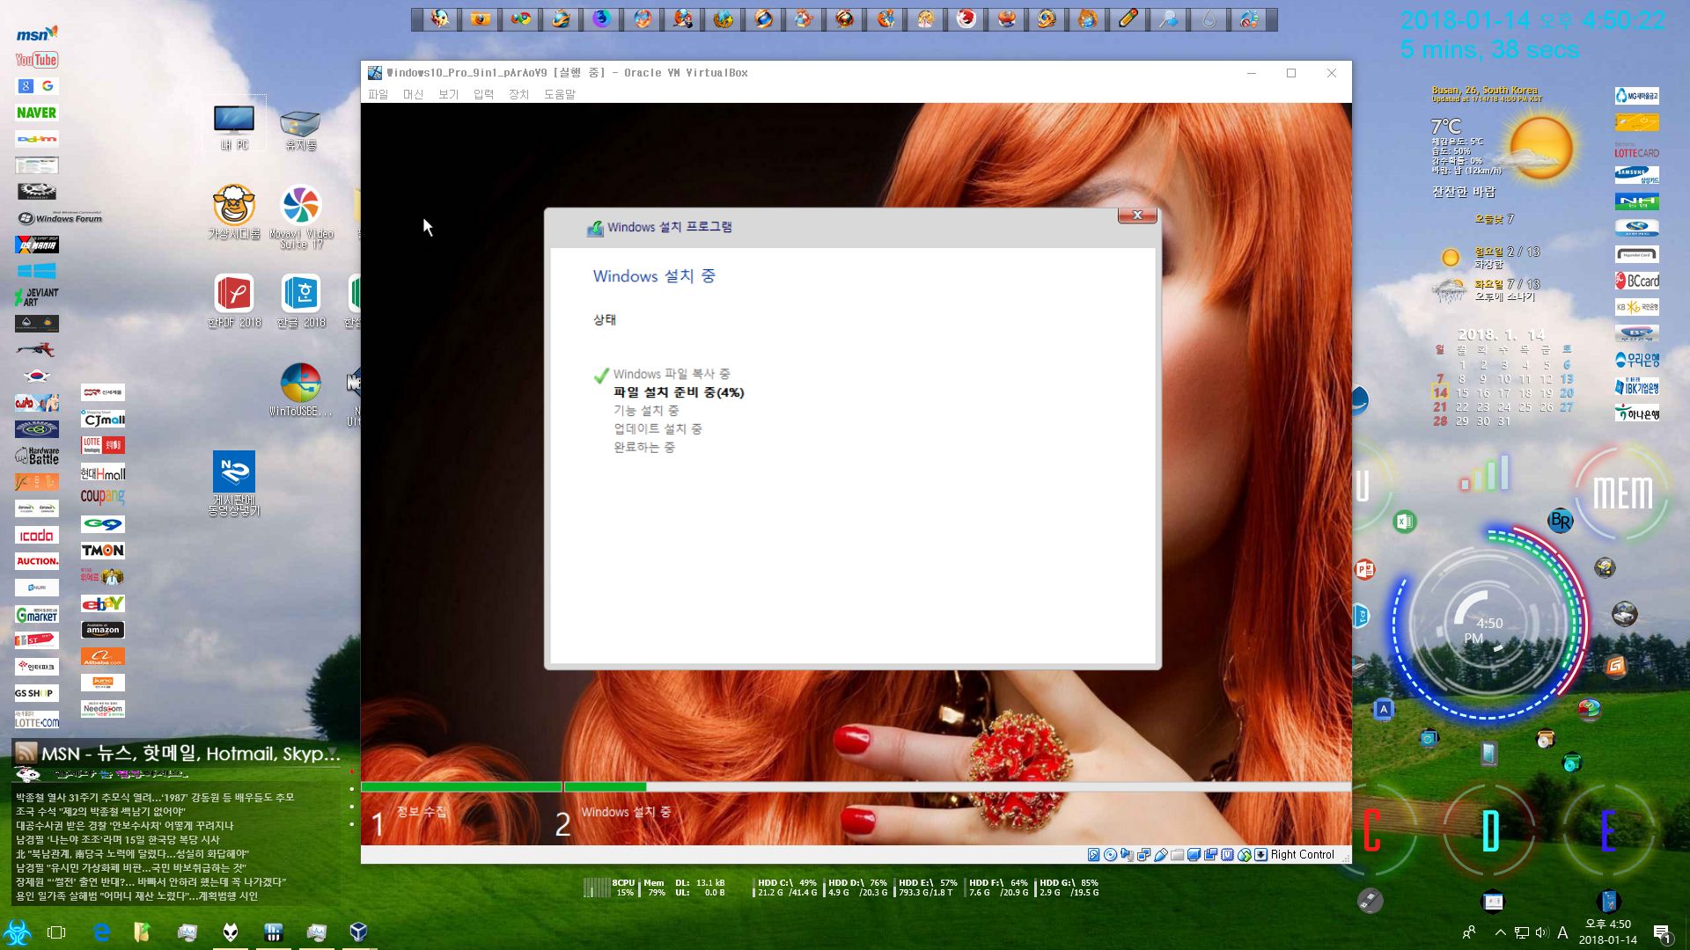Click the CJmall shortcut icon
Screen dimensions: 1690x950
[x=103, y=419]
